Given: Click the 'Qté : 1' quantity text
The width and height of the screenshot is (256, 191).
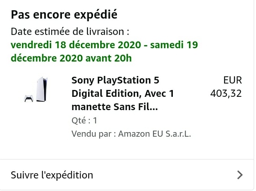Looking at the screenshot, I should (84, 121).
